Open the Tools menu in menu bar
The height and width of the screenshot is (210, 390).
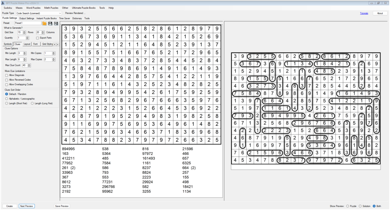click(102, 8)
